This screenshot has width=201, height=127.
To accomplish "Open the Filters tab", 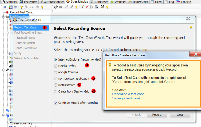I will pyautogui.click(x=156, y=2).
